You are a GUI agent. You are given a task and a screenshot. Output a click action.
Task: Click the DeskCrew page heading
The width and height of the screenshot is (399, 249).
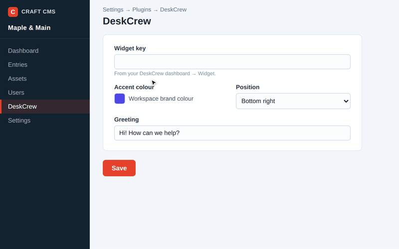click(x=127, y=21)
